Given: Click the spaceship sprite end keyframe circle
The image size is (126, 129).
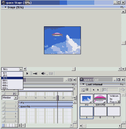Looking at the screenshot, I should pyautogui.click(x=72, y=106).
